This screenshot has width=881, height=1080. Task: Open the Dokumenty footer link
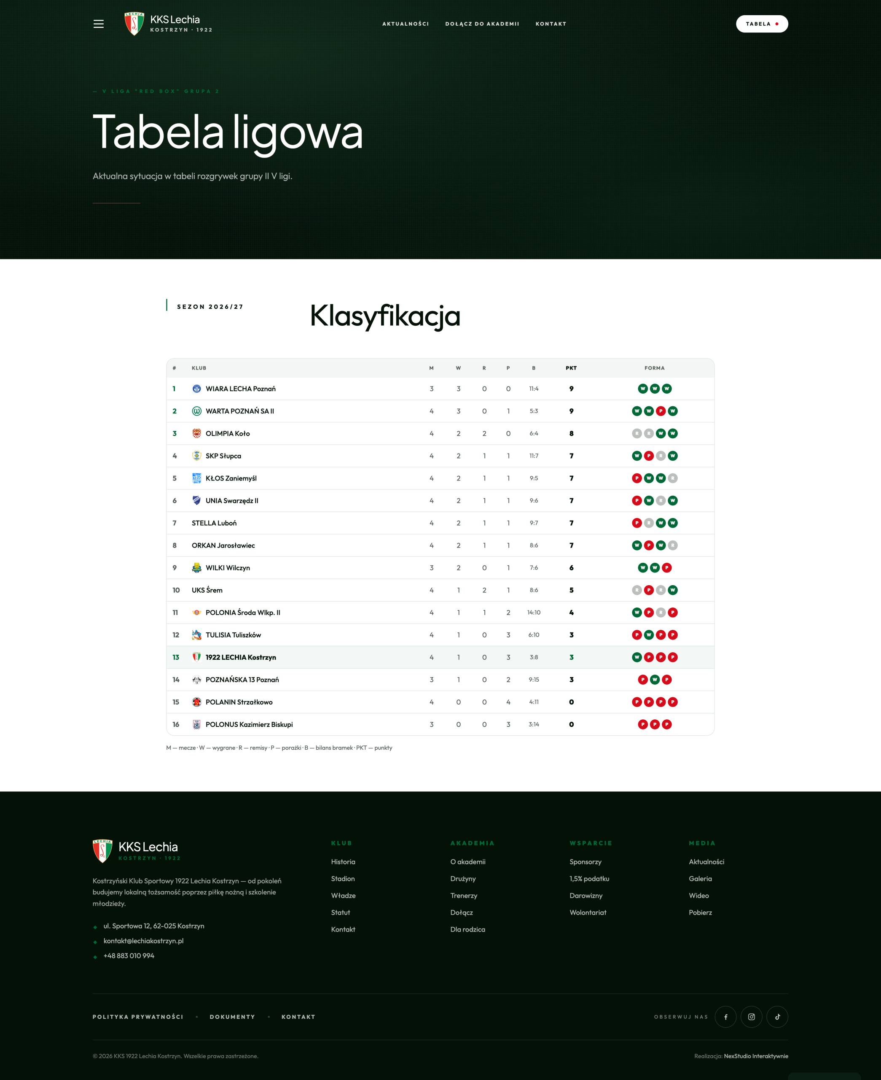pyautogui.click(x=232, y=1017)
